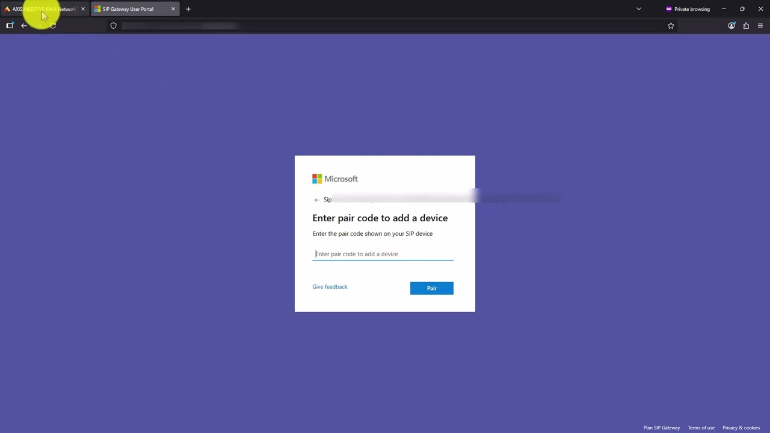Image resolution: width=770 pixels, height=433 pixels.
Task: Click the Private browsing indicator
Action: point(688,9)
